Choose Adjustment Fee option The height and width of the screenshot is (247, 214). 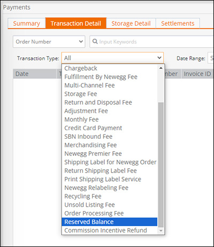click(110, 111)
